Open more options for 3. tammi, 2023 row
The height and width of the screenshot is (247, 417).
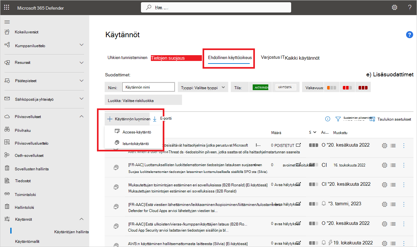(x=404, y=204)
